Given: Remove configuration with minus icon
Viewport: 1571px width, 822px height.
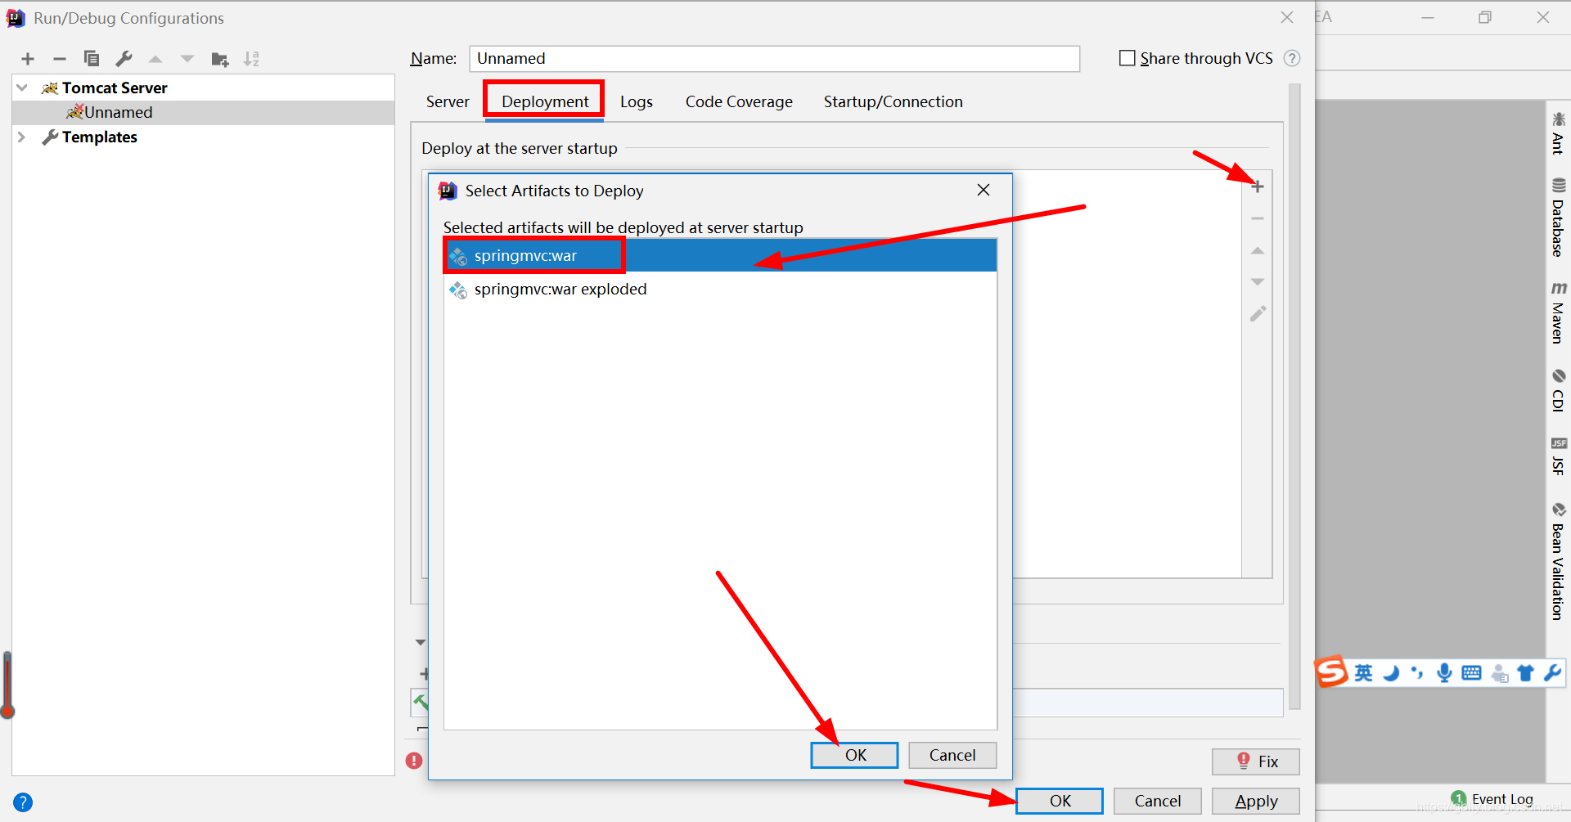Looking at the screenshot, I should click(59, 59).
